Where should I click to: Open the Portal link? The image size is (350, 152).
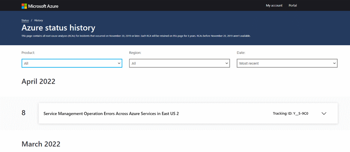click(x=293, y=6)
